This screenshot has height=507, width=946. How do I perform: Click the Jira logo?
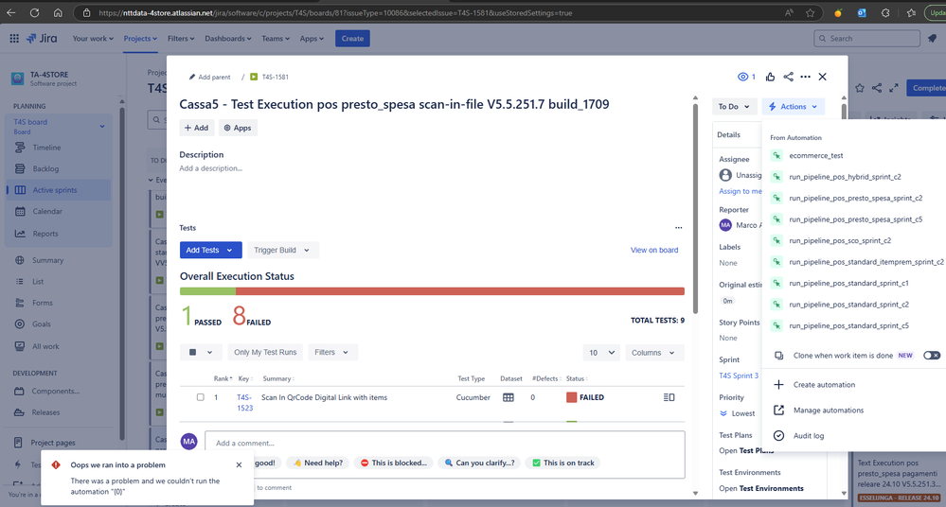(x=42, y=38)
